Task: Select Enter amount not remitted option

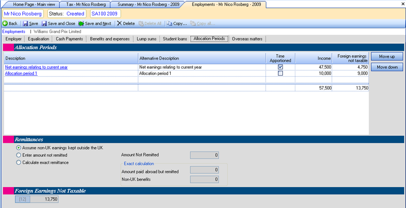Action: (x=18, y=155)
